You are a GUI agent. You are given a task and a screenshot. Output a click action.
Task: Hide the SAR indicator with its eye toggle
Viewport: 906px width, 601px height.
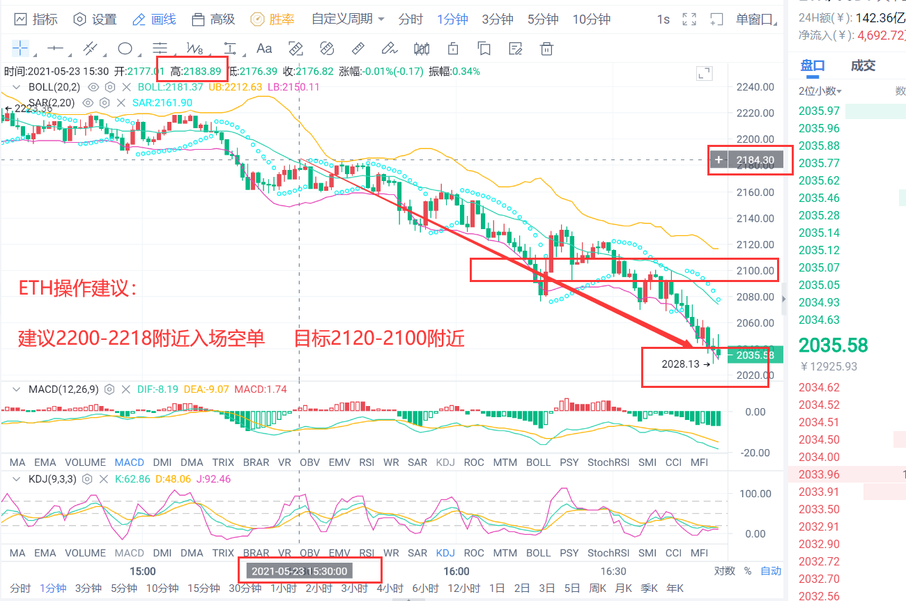(x=87, y=102)
